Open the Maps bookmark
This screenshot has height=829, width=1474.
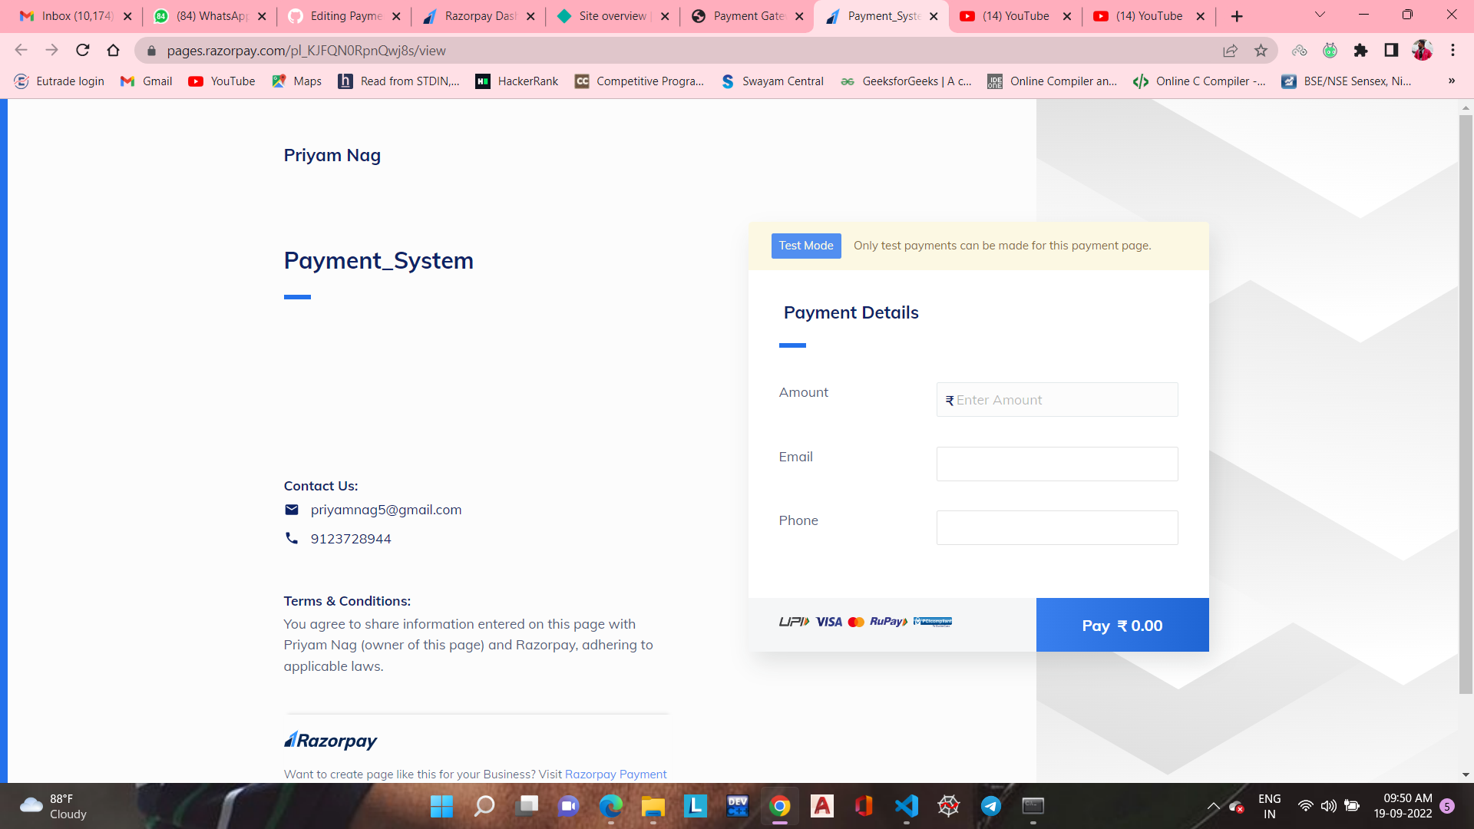click(x=296, y=81)
